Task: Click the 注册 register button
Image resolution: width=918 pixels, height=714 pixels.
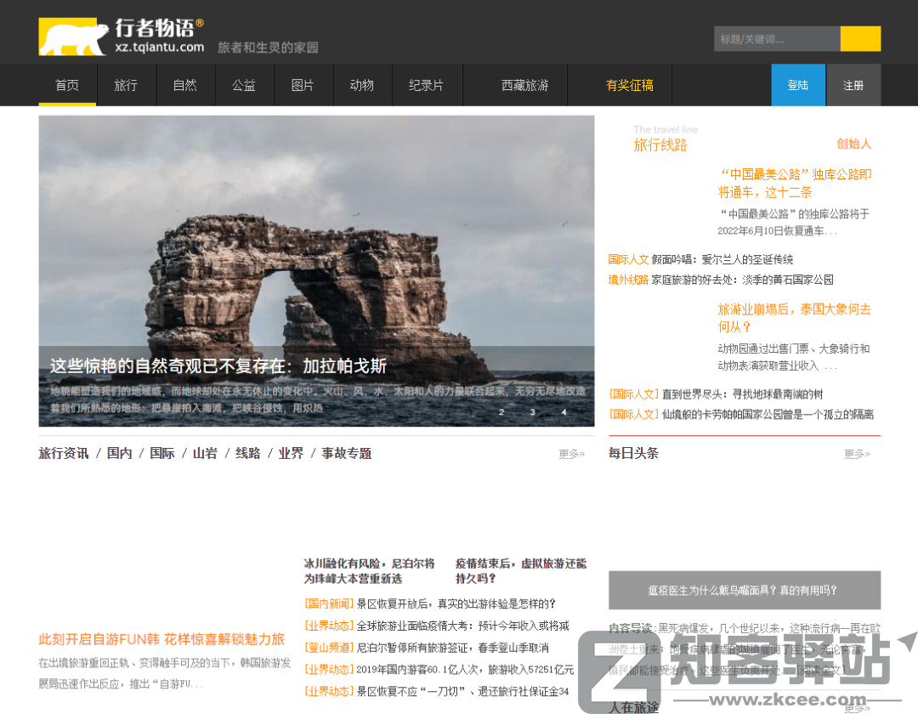Action: (x=853, y=85)
